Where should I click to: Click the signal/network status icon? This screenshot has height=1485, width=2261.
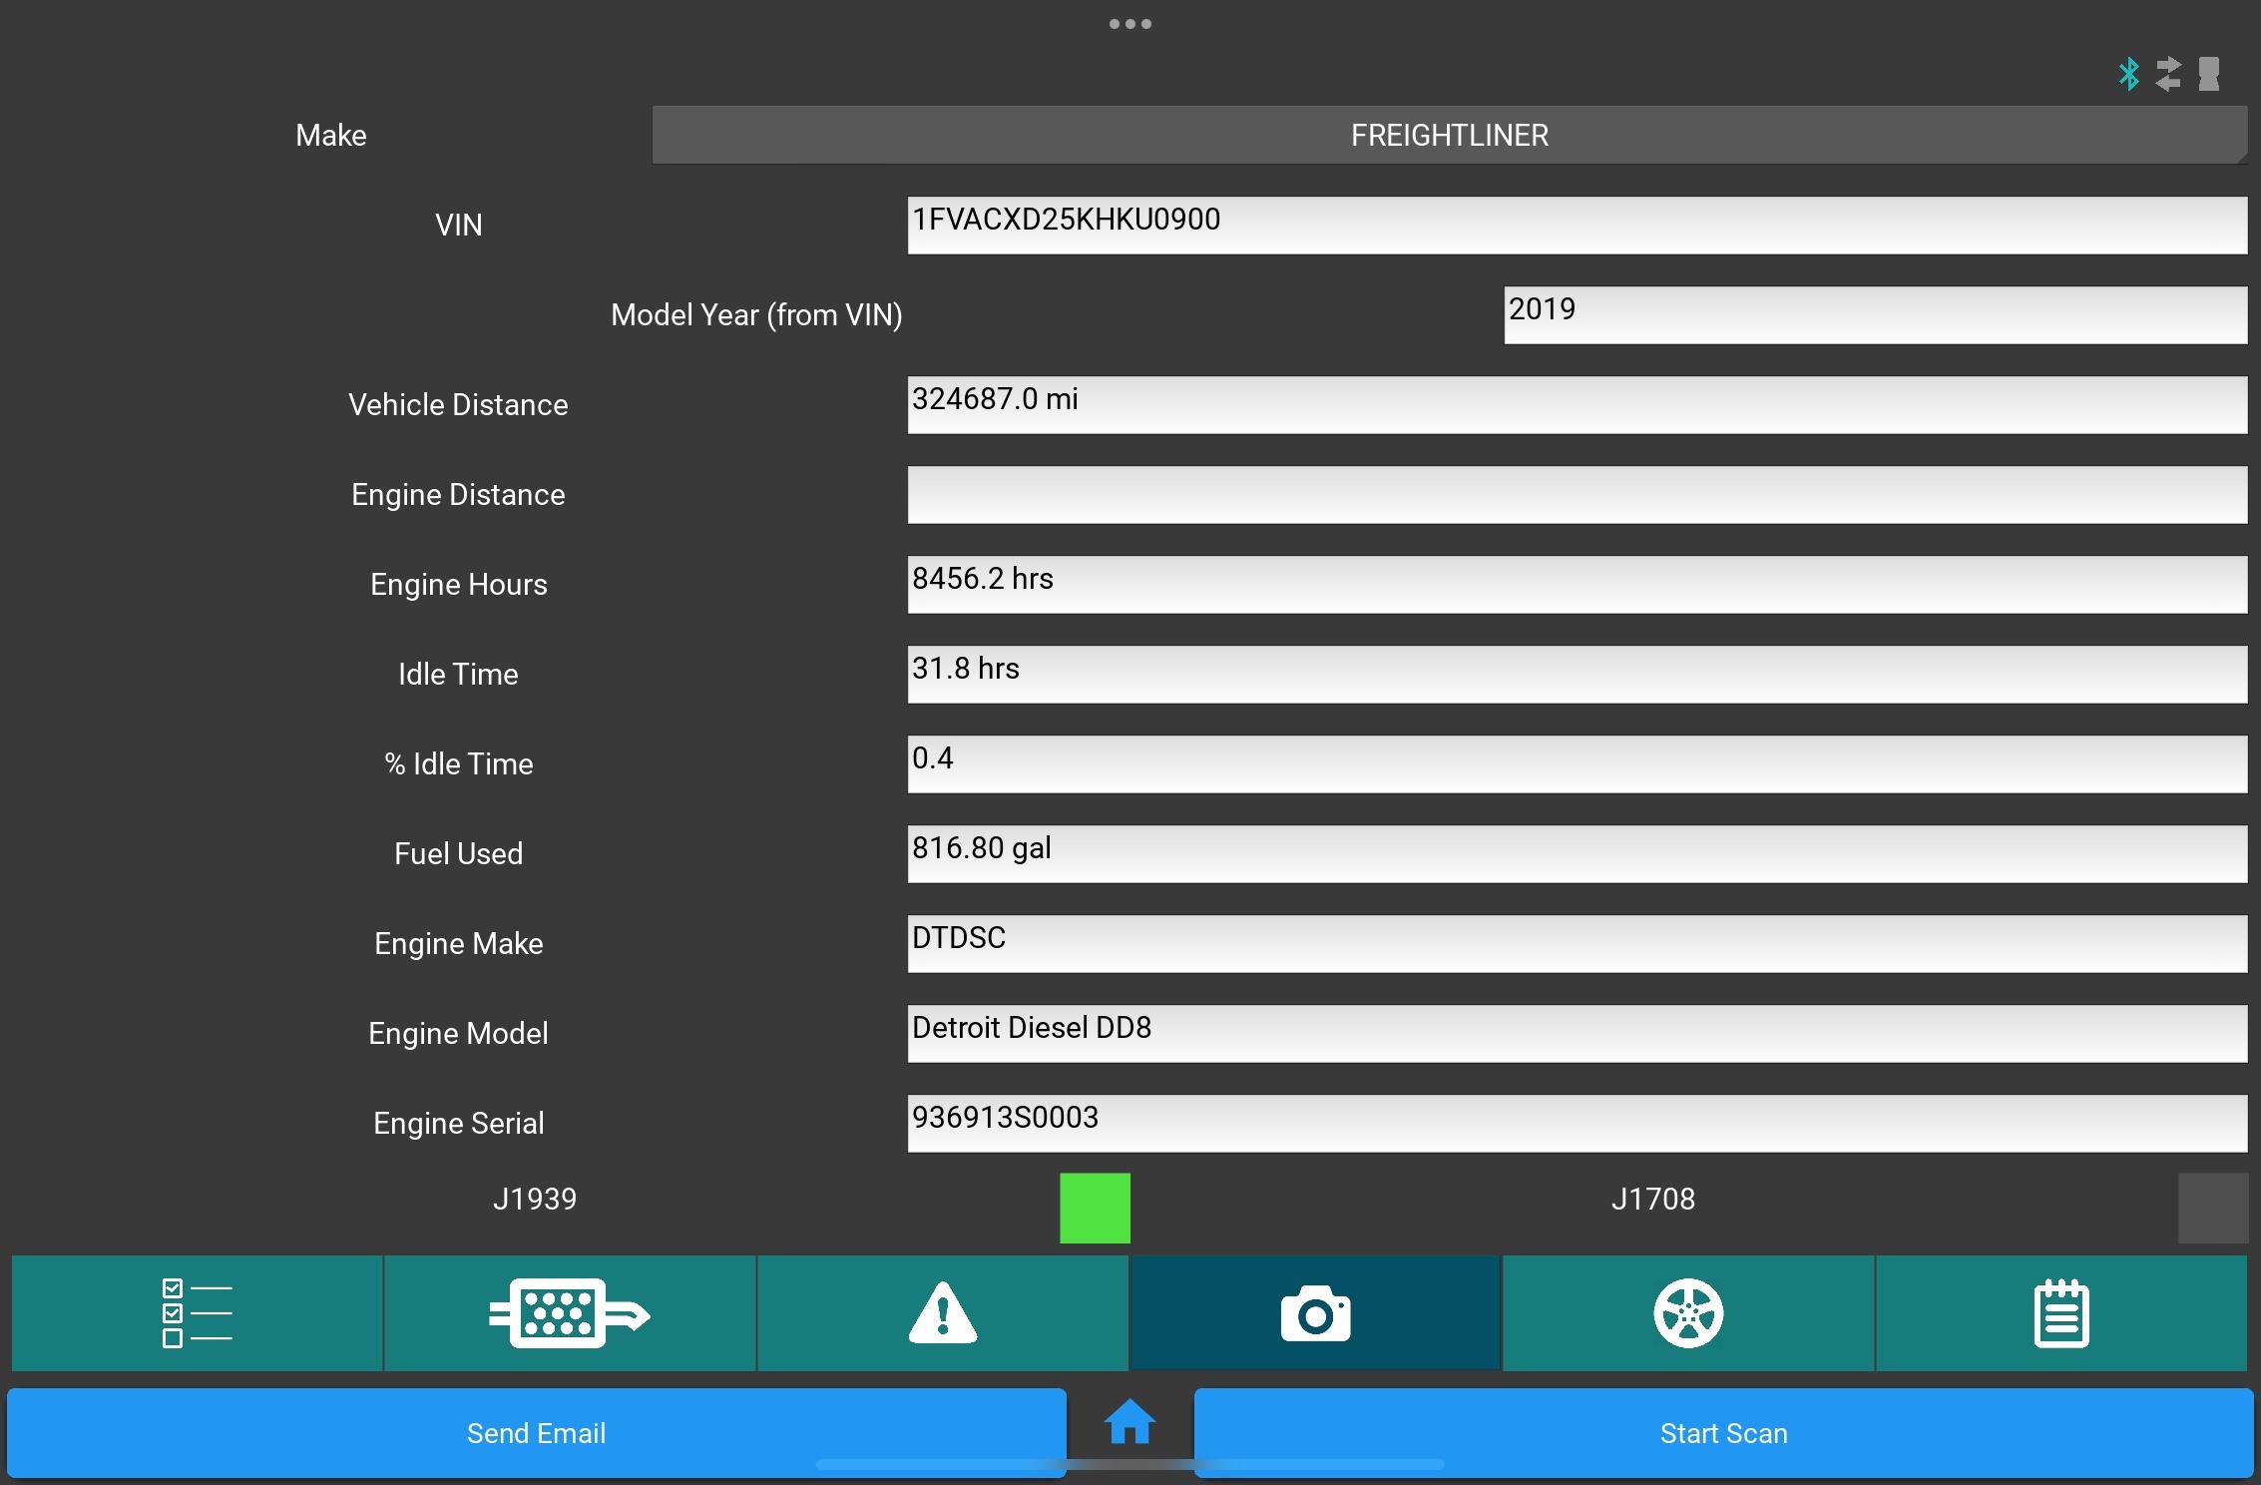tap(2171, 73)
